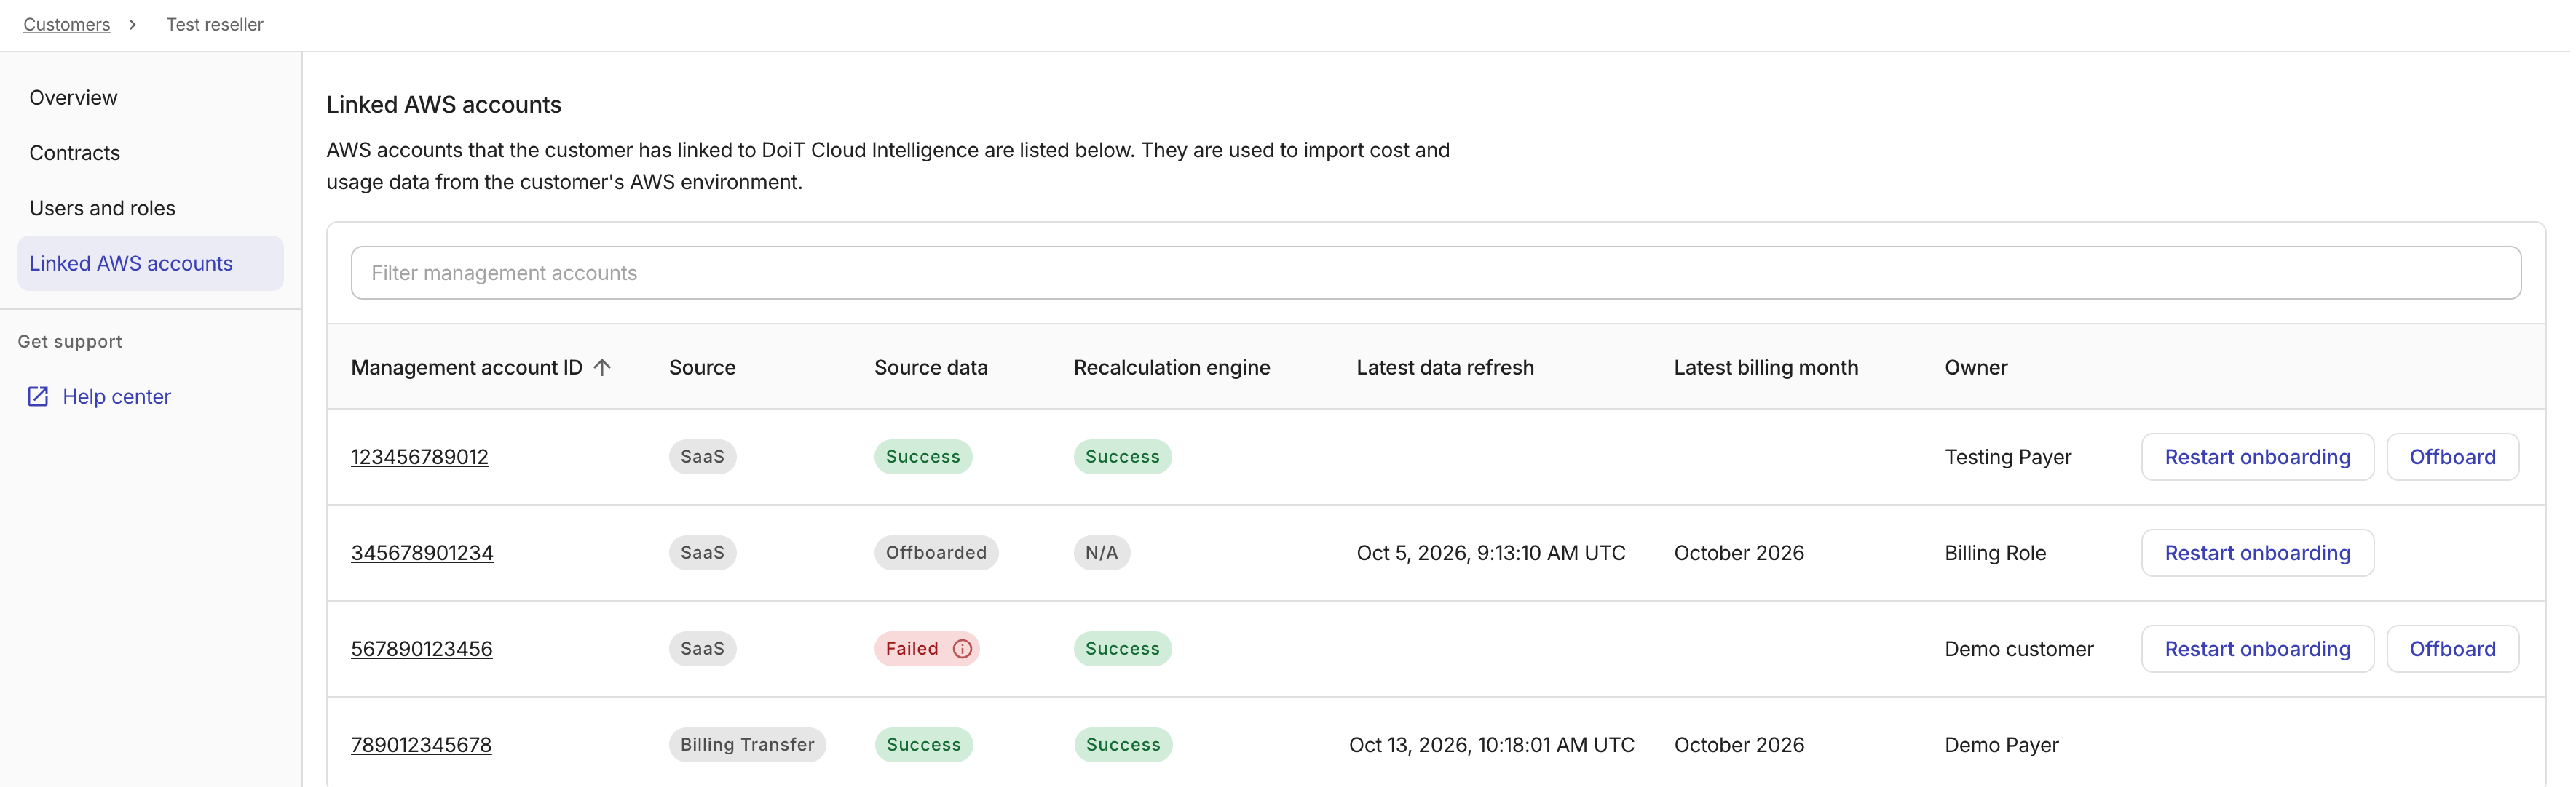Click the Test reseller breadcrumb text

(214, 24)
